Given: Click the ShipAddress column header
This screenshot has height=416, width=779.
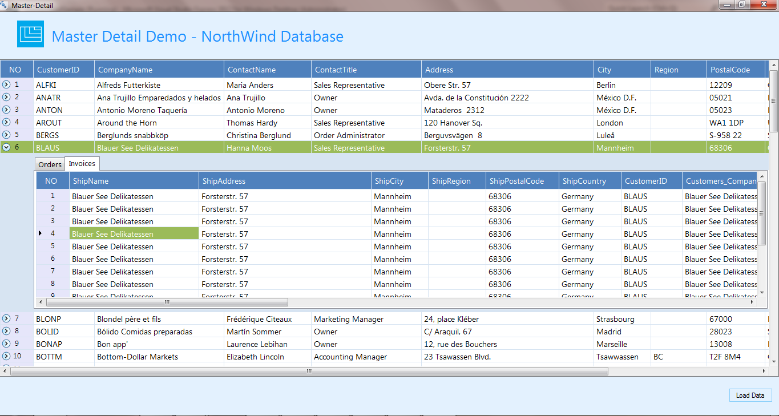Looking at the screenshot, I should pyautogui.click(x=285, y=181).
